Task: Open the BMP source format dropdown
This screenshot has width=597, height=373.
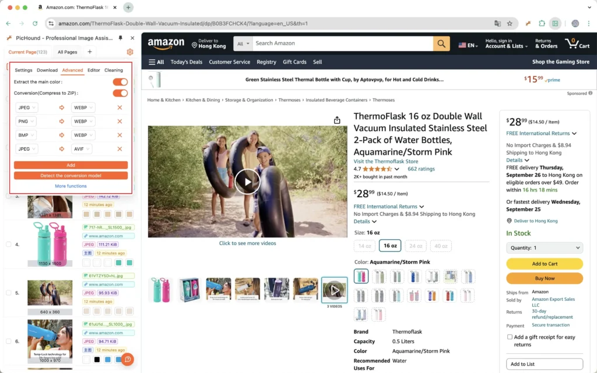Action: [26, 135]
